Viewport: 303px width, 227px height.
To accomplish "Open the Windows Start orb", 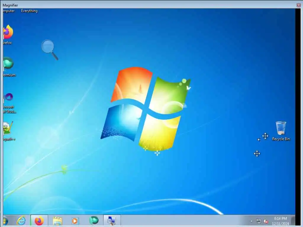I will (5, 220).
